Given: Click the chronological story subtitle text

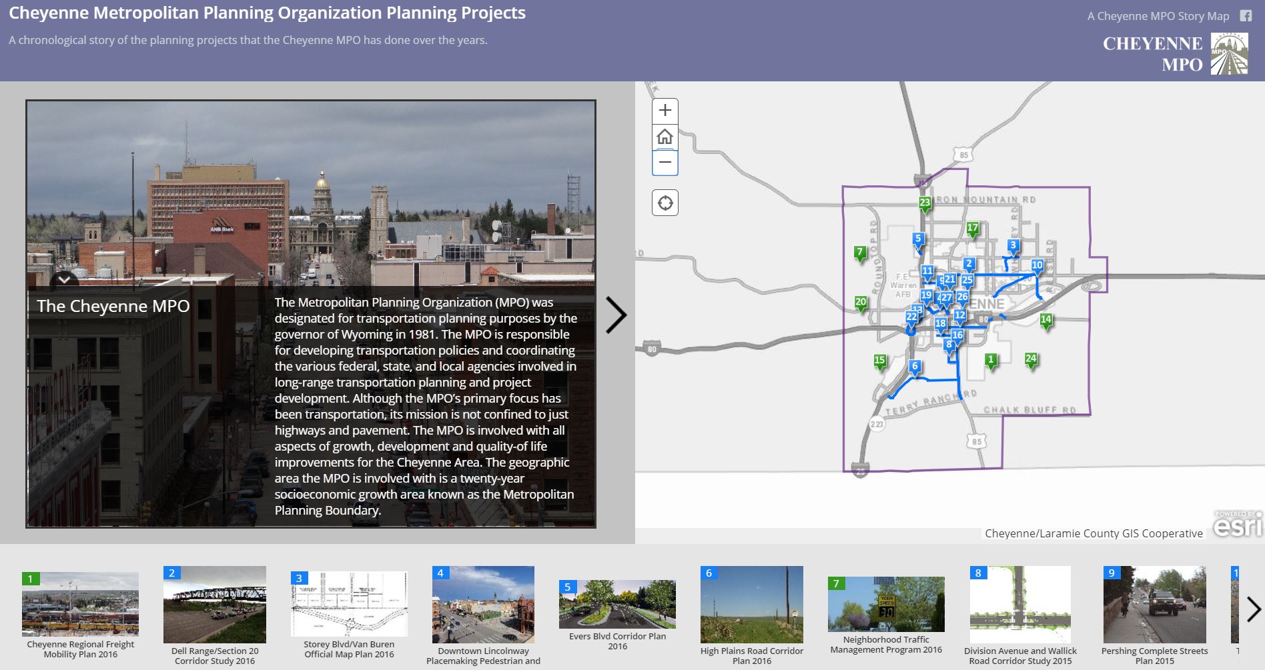Looking at the screenshot, I should coord(248,40).
